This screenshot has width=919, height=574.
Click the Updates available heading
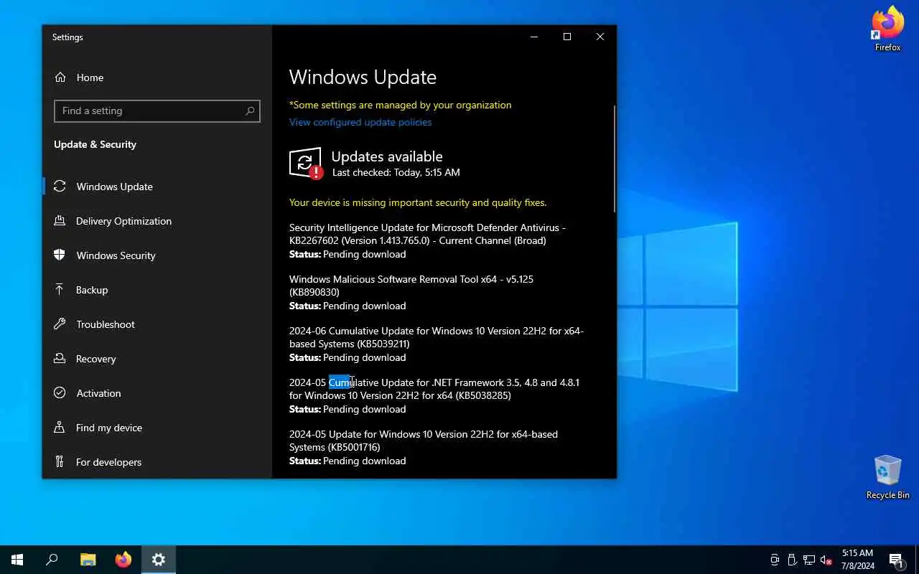[x=387, y=156]
